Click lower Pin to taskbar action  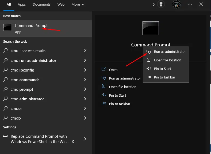[120, 104]
